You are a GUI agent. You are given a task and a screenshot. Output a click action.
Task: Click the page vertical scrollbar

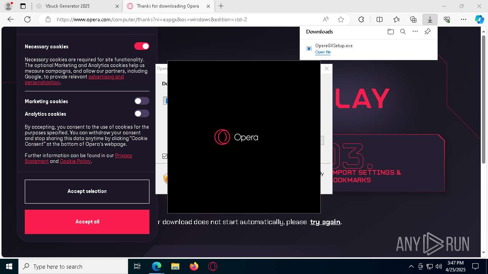[484, 99]
